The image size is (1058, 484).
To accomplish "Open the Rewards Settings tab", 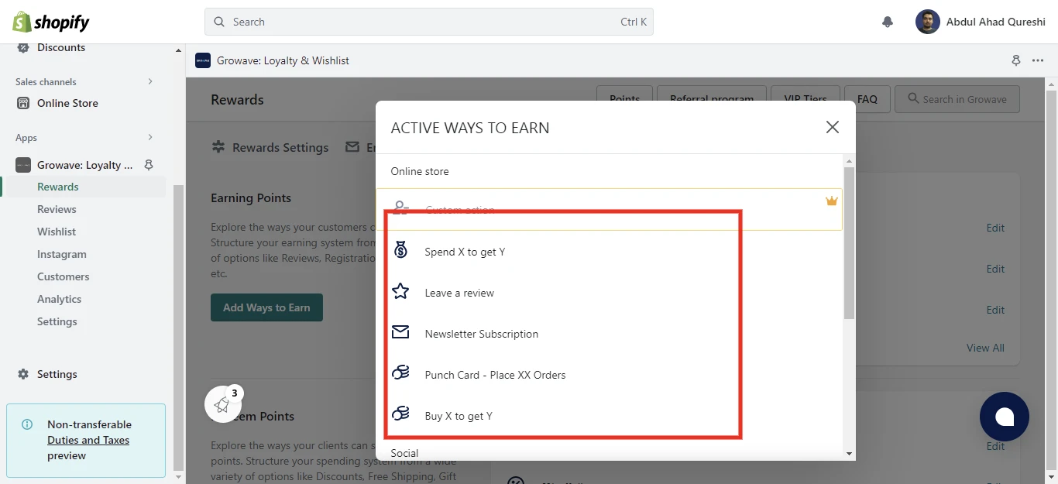I will pos(270,147).
